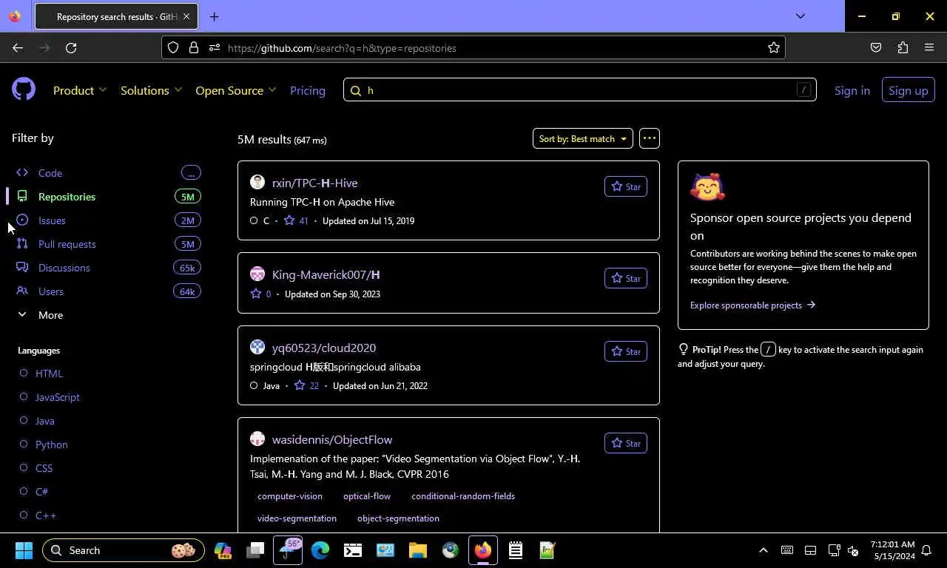Open Sort by Best match dropdown
947x568 pixels.
pyautogui.click(x=583, y=138)
